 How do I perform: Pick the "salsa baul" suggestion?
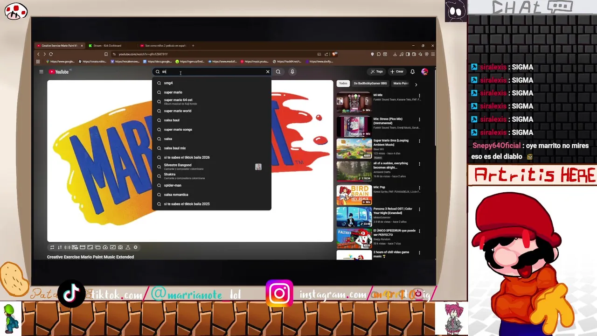(211, 120)
